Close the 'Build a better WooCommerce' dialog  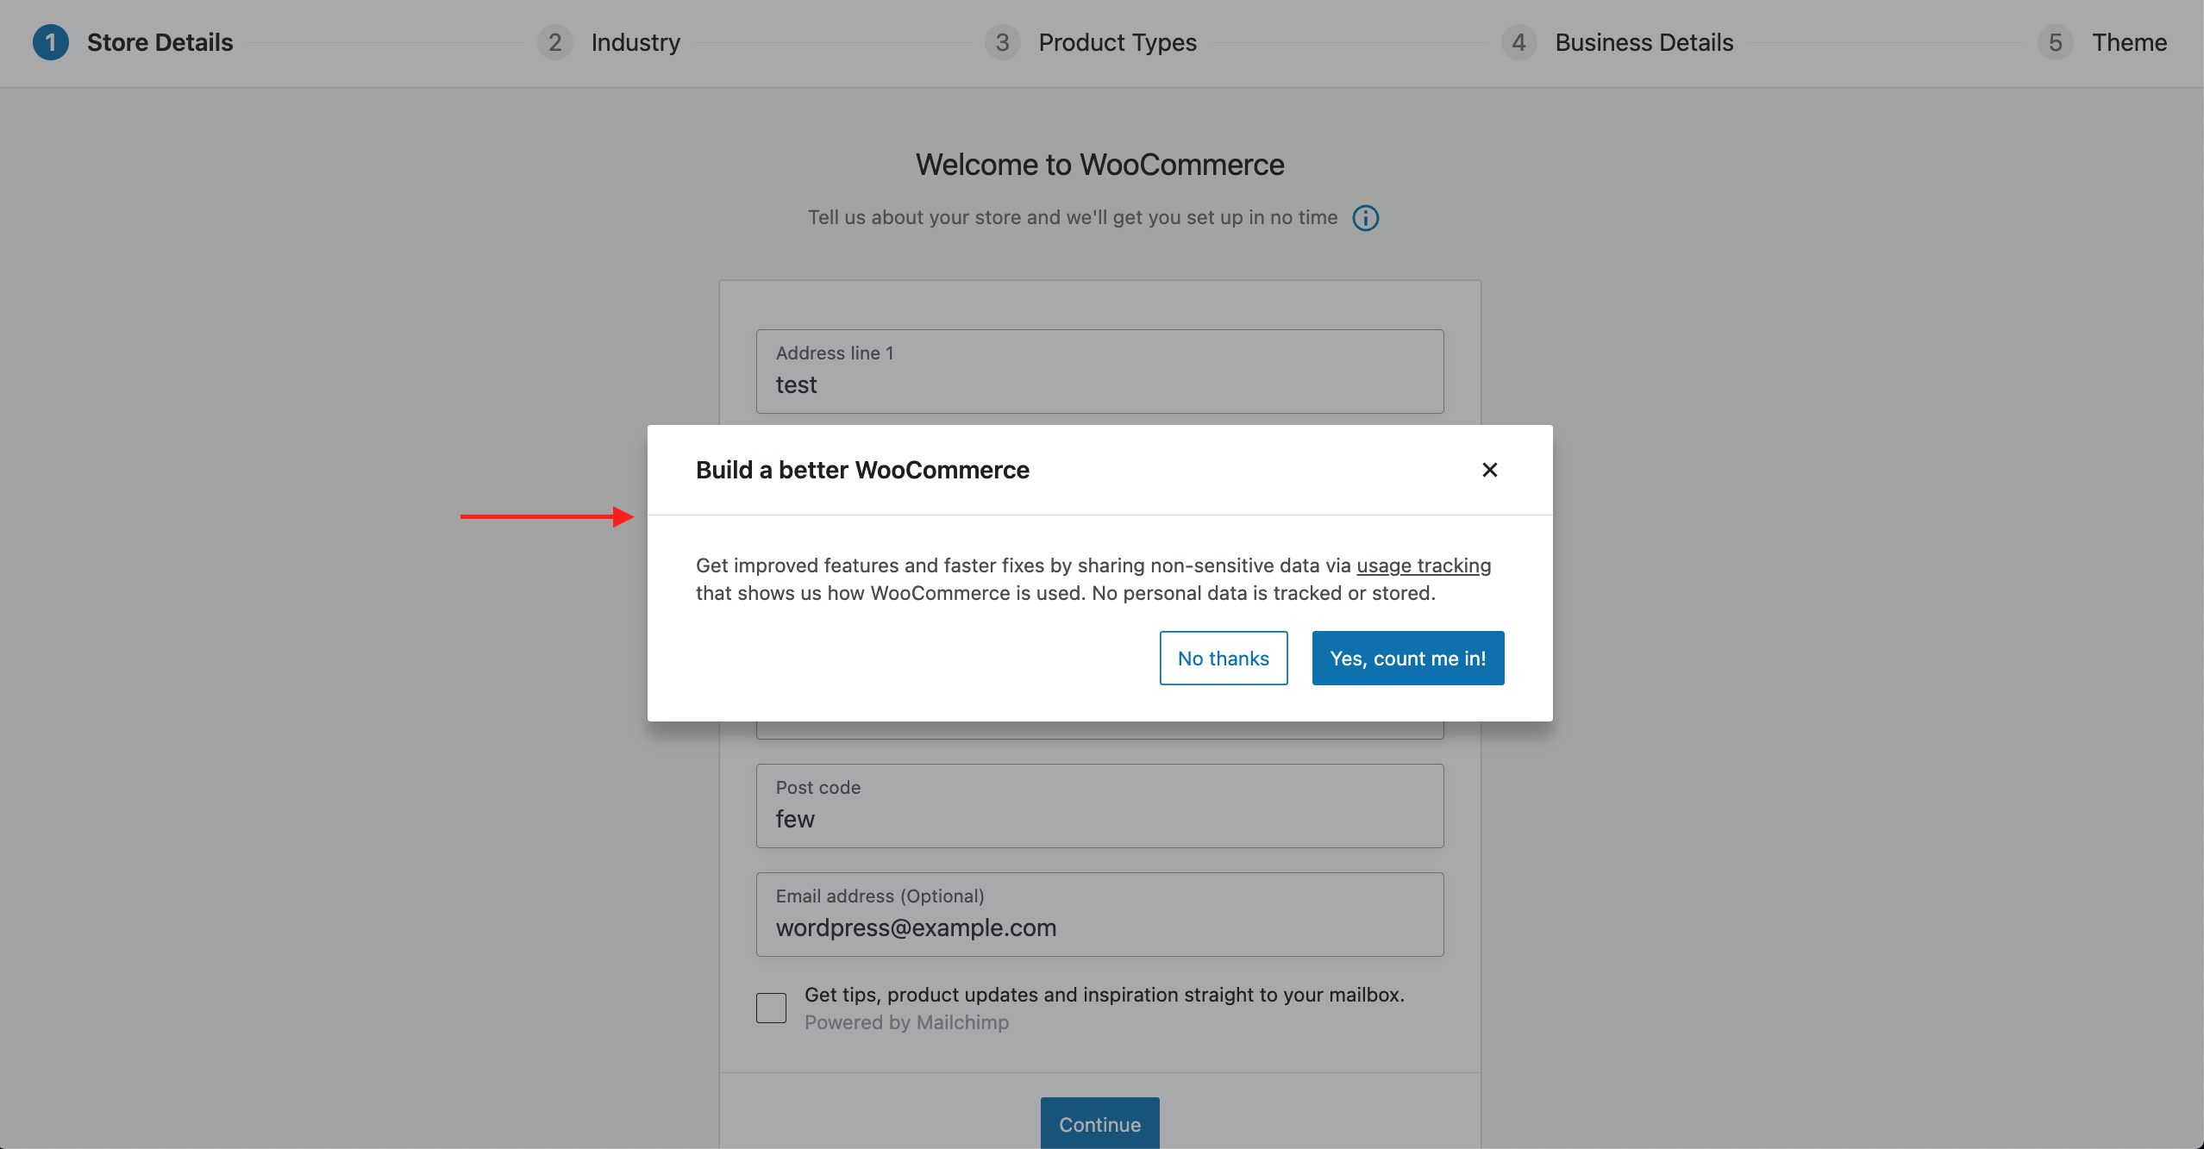[1490, 469]
